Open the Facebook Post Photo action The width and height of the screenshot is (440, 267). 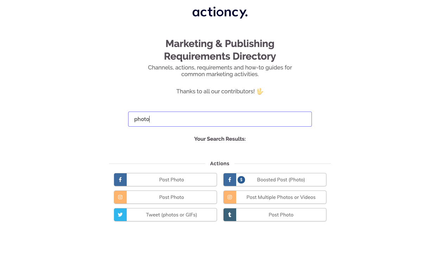(171, 180)
